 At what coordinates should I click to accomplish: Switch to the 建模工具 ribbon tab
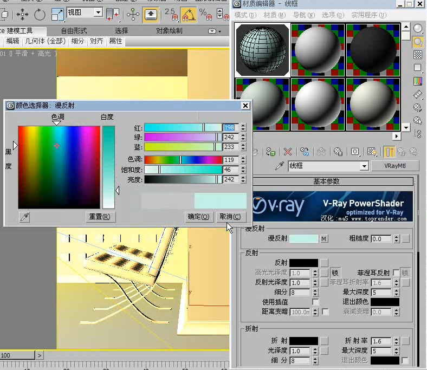20,31
